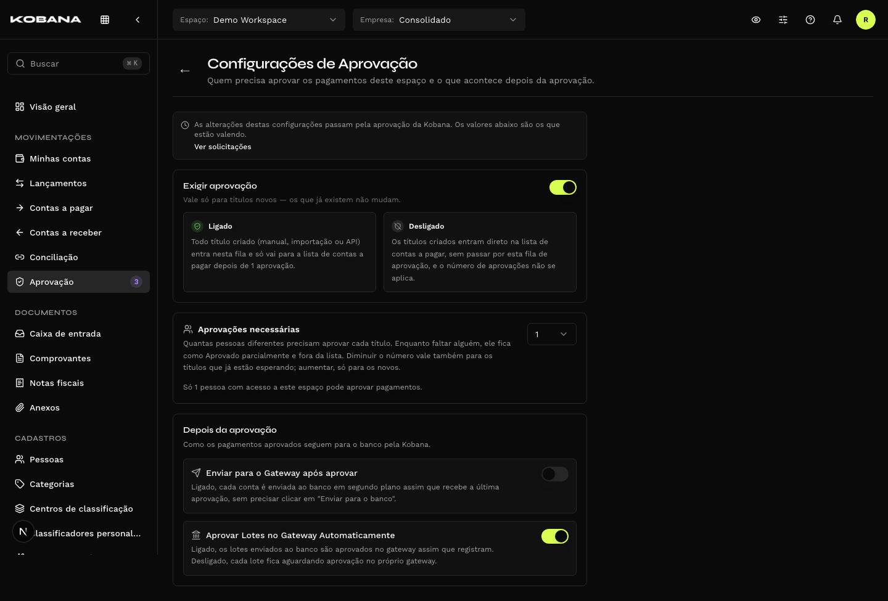Go back using the arrow icon
The image size is (888, 601).
[x=185, y=71]
